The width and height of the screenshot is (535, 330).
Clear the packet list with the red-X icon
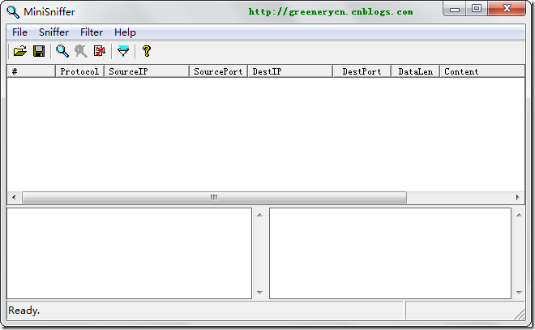[99, 51]
